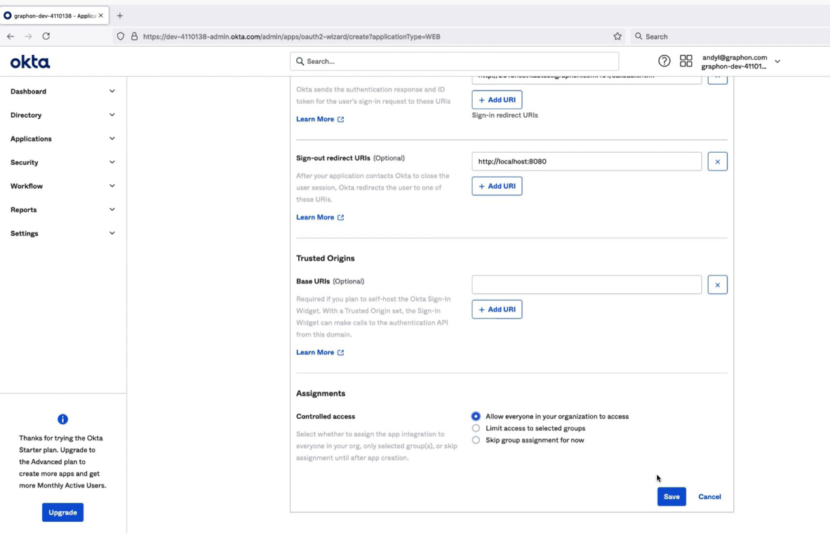830x533 pixels.
Task: Expand the Applications menu chevron
Action: tap(112, 138)
